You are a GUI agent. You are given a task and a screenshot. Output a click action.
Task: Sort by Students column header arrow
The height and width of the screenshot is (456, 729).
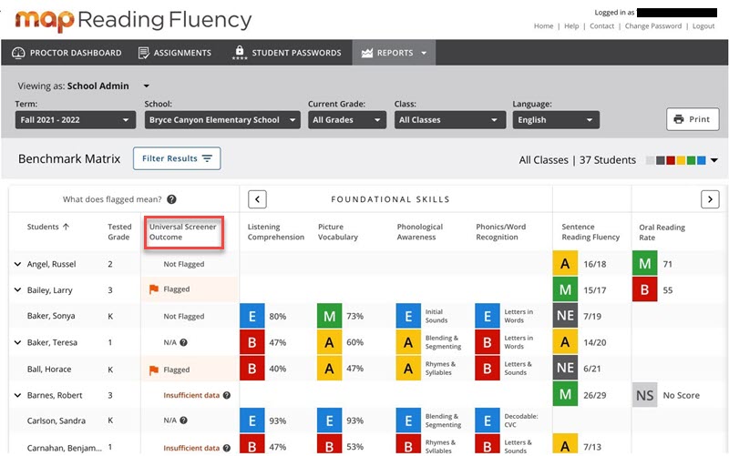[x=67, y=227]
